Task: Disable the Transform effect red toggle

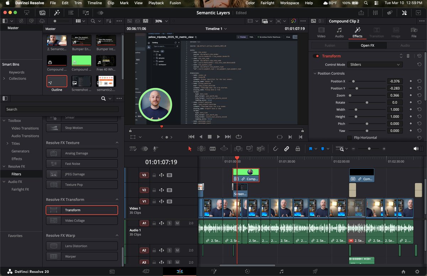Action: click(x=316, y=56)
